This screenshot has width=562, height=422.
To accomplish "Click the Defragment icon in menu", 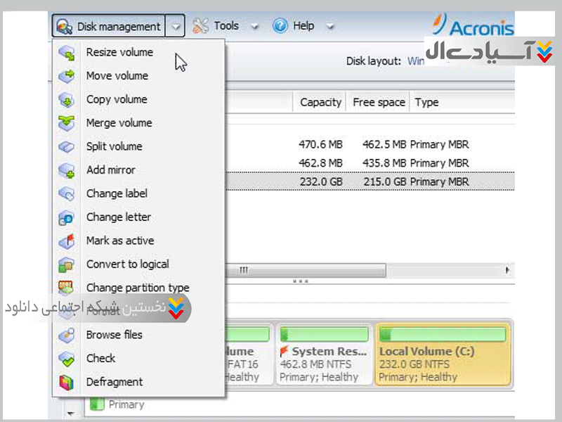I will pos(66,383).
